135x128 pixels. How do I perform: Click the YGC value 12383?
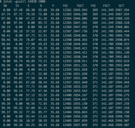coord(67,14)
